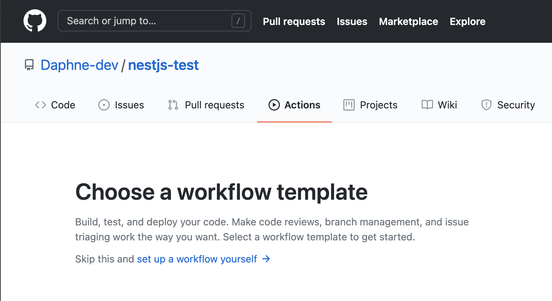Switch to the Projects tab
The width and height of the screenshot is (552, 301).
370,105
